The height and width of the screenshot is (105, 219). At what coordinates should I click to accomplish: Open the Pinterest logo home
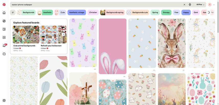(4, 4)
